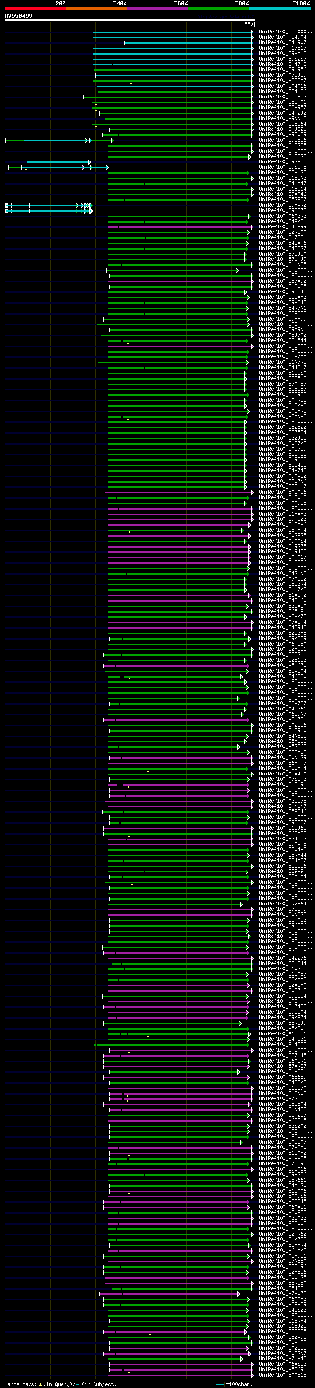Select label UniRef100_Q21544

point(283,341)
